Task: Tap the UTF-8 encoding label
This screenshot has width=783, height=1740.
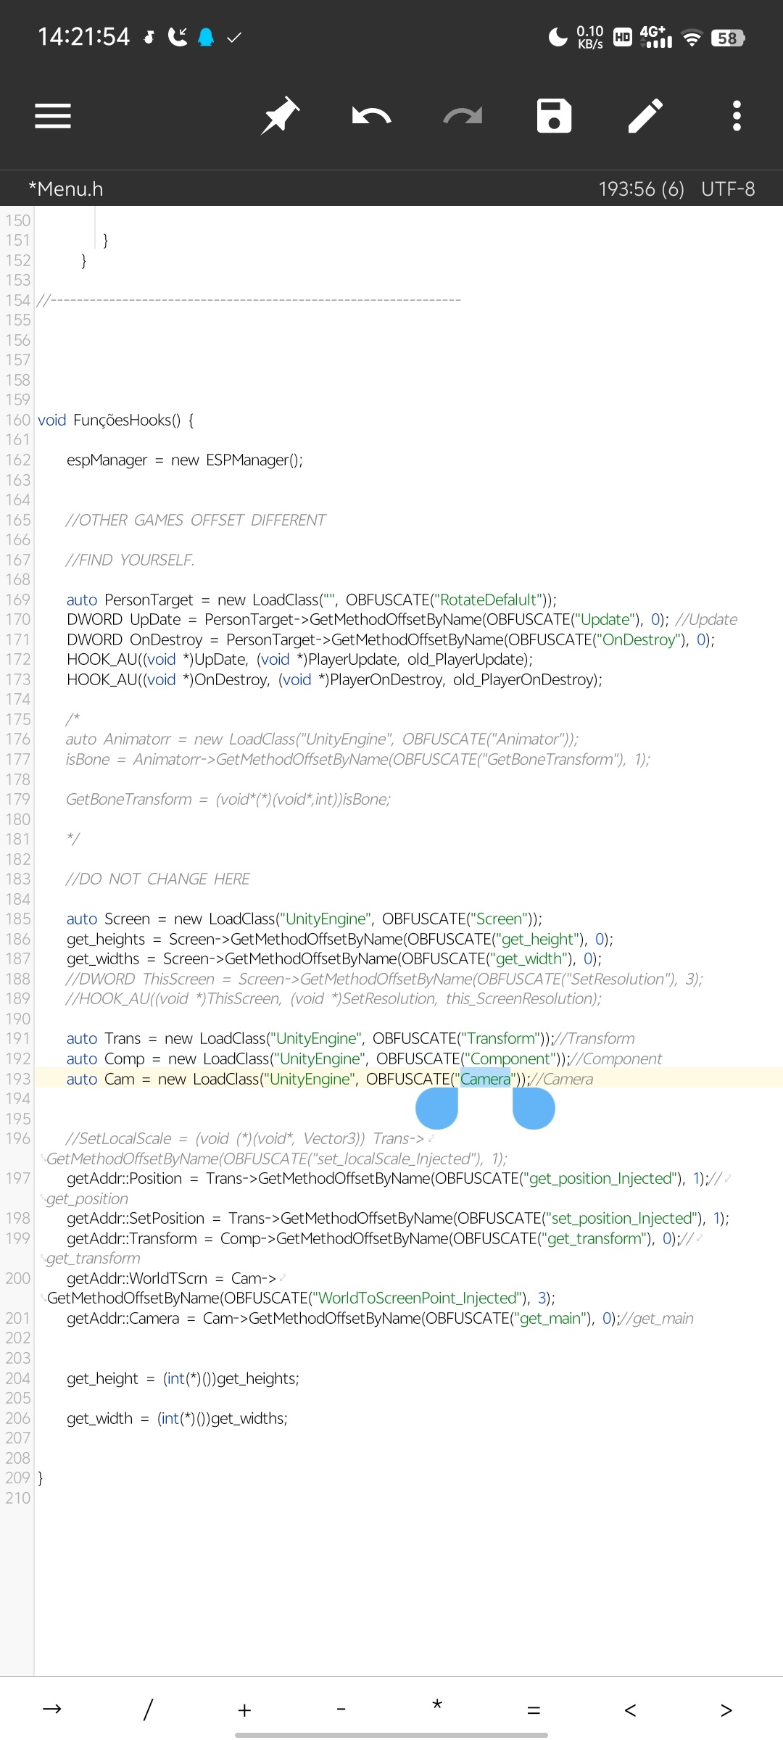Action: tap(728, 189)
